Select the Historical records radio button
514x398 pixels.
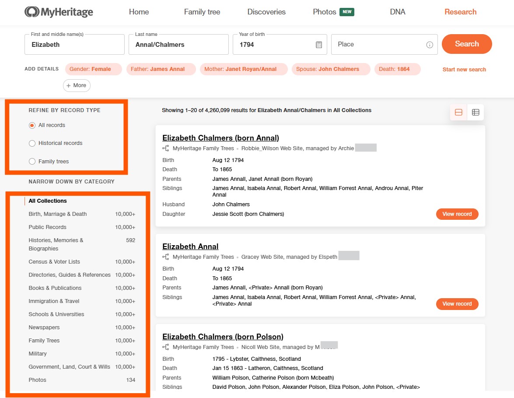(x=32, y=143)
